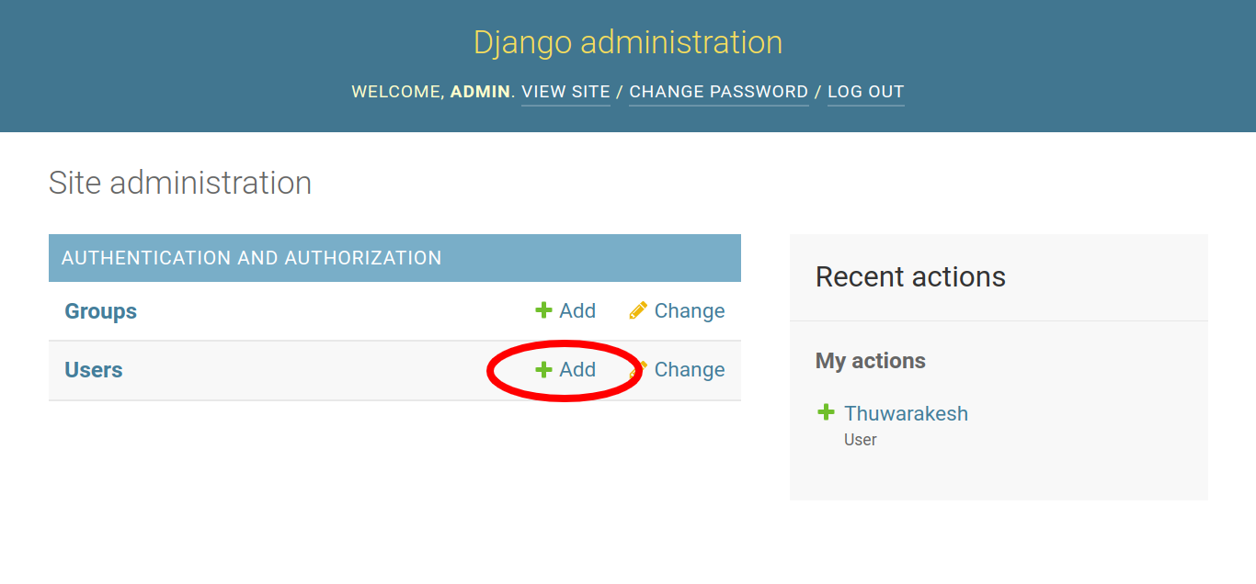
Task: Open the Change link for Groups
Action: pos(690,311)
